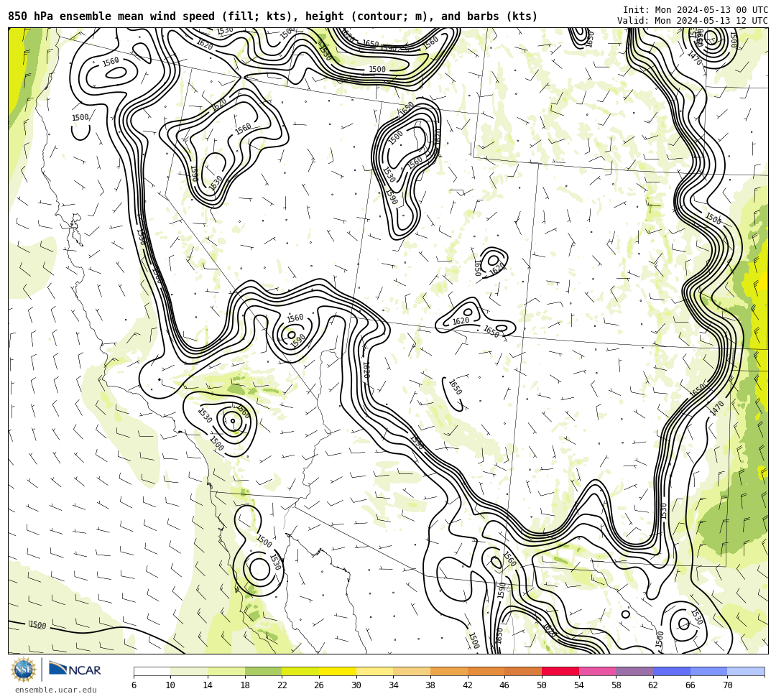Pick the pale blue above-70 kts swatch
Image resolution: width=776 pixels, height=699 pixels.
click(746, 671)
